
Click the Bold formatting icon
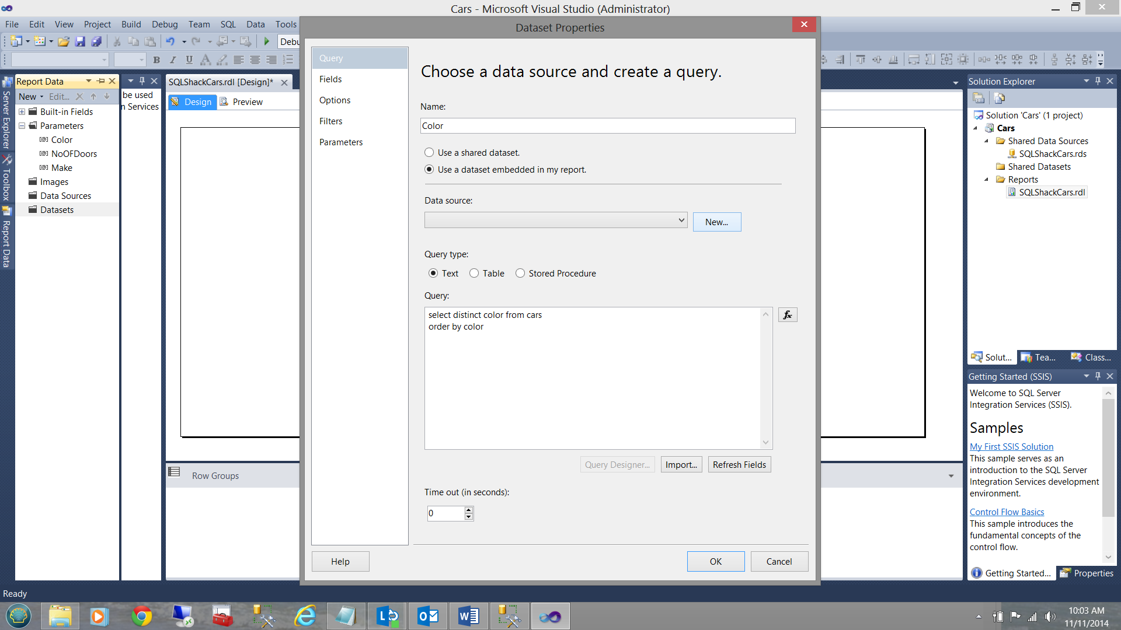156,60
